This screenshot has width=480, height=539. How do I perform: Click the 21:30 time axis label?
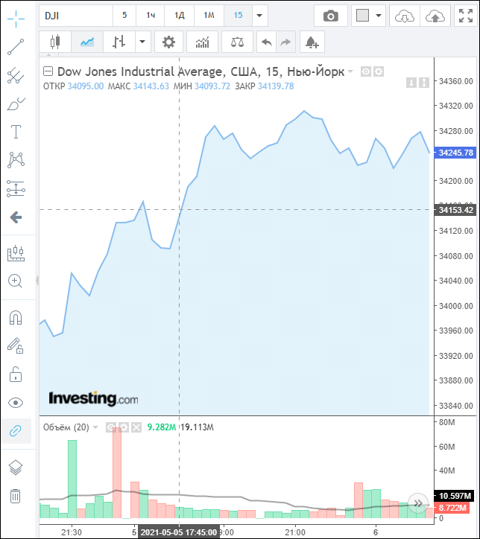[x=72, y=532]
